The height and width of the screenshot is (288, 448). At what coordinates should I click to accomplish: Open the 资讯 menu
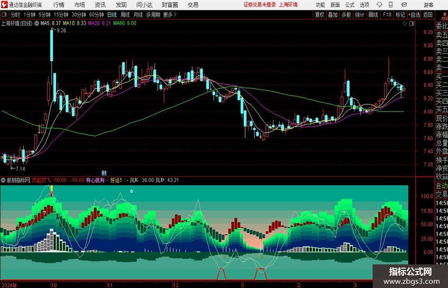pyautogui.click(x=101, y=5)
